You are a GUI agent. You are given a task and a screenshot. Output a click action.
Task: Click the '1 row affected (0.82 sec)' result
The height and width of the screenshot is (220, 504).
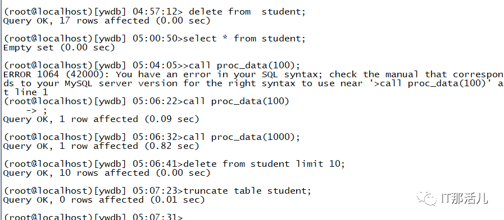click(x=129, y=146)
